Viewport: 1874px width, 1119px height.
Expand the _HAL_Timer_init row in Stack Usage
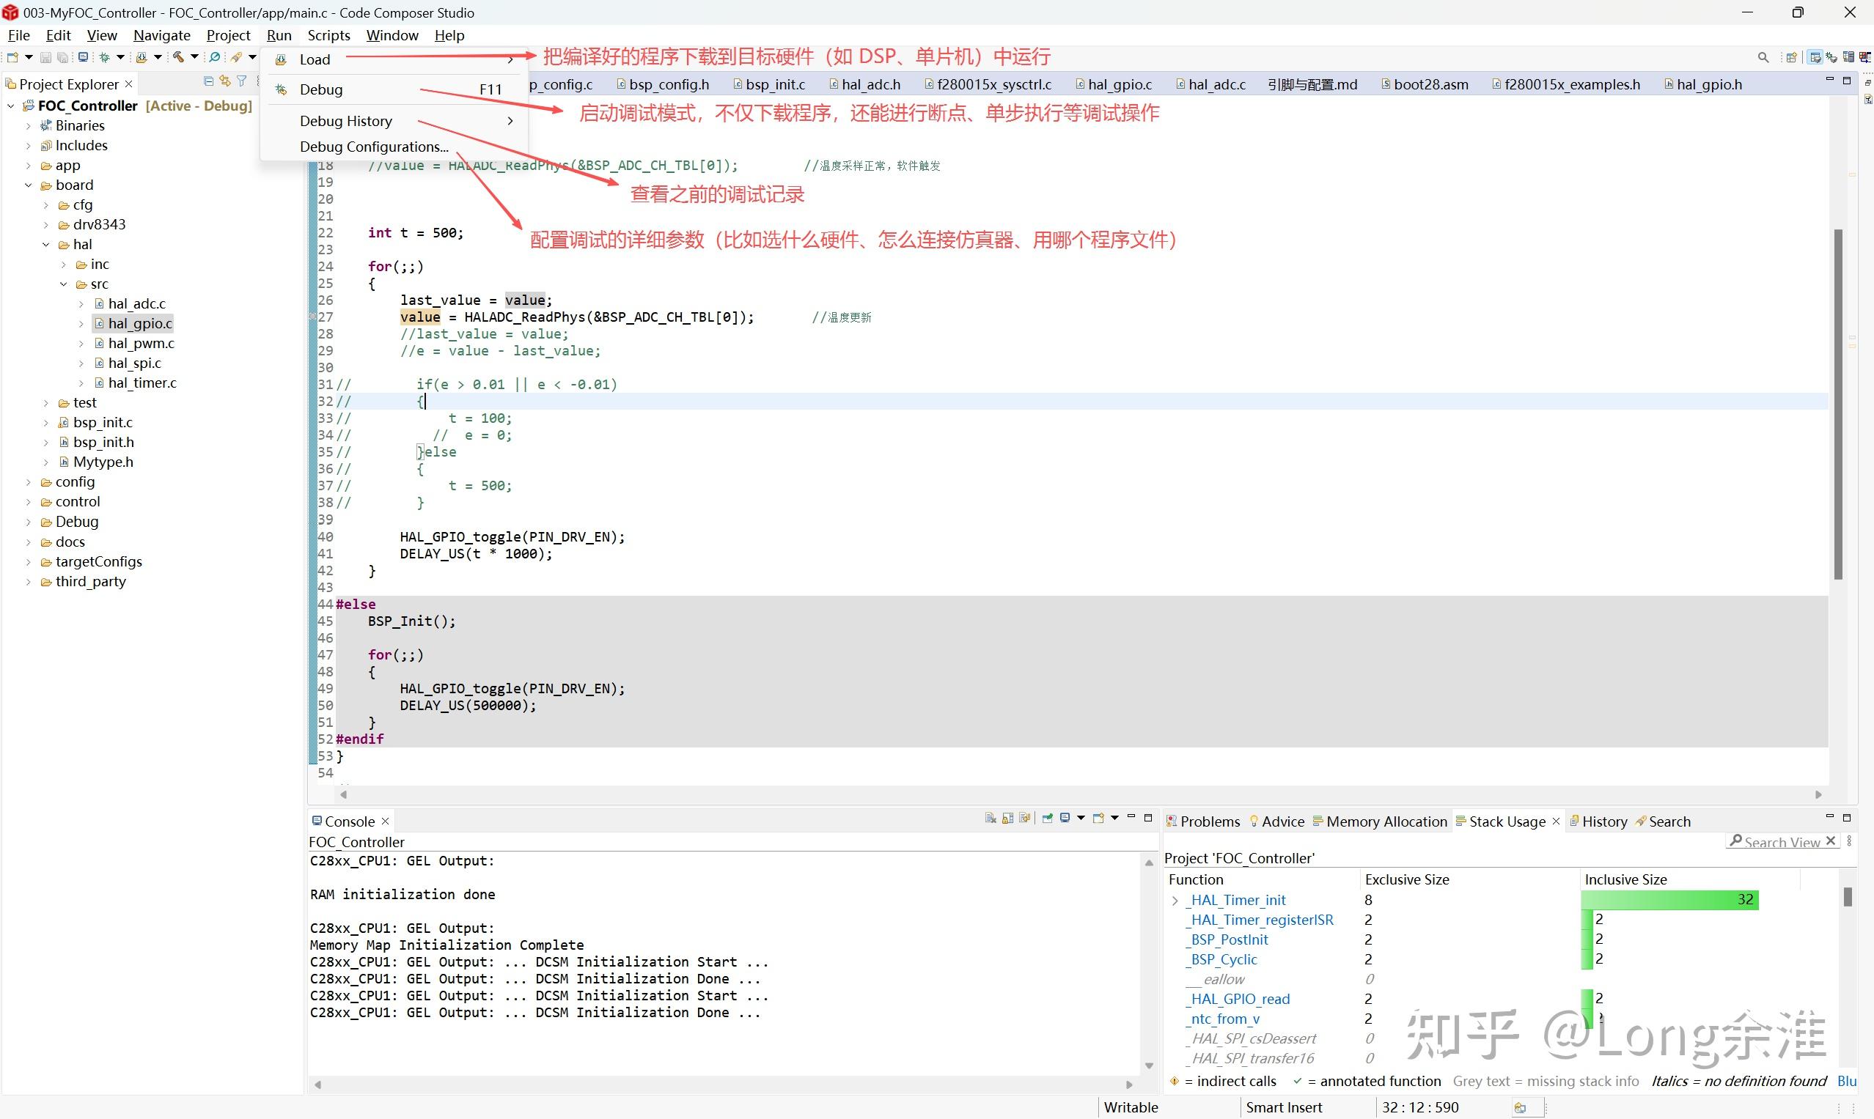[1175, 901]
